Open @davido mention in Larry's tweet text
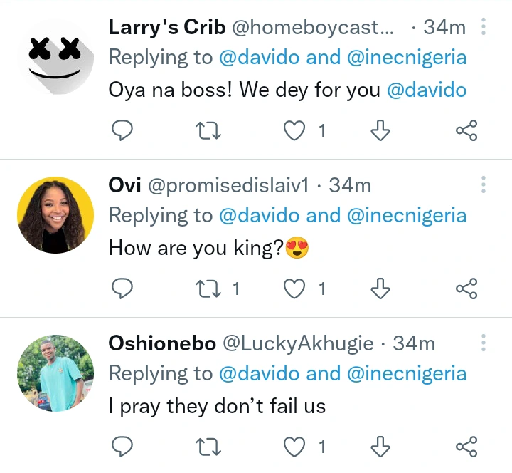512x473 pixels. point(427,91)
